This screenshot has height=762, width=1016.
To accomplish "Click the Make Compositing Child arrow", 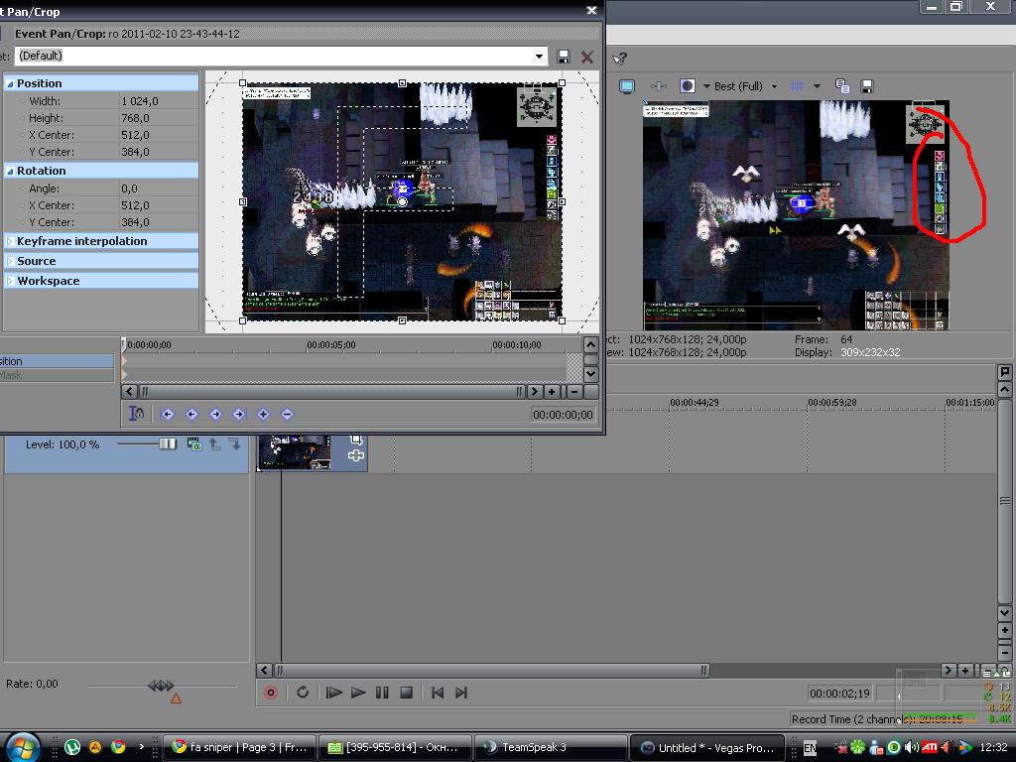I will pos(234,444).
